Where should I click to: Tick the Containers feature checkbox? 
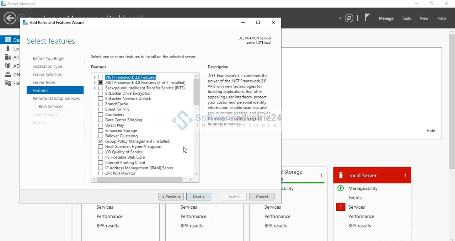point(101,115)
